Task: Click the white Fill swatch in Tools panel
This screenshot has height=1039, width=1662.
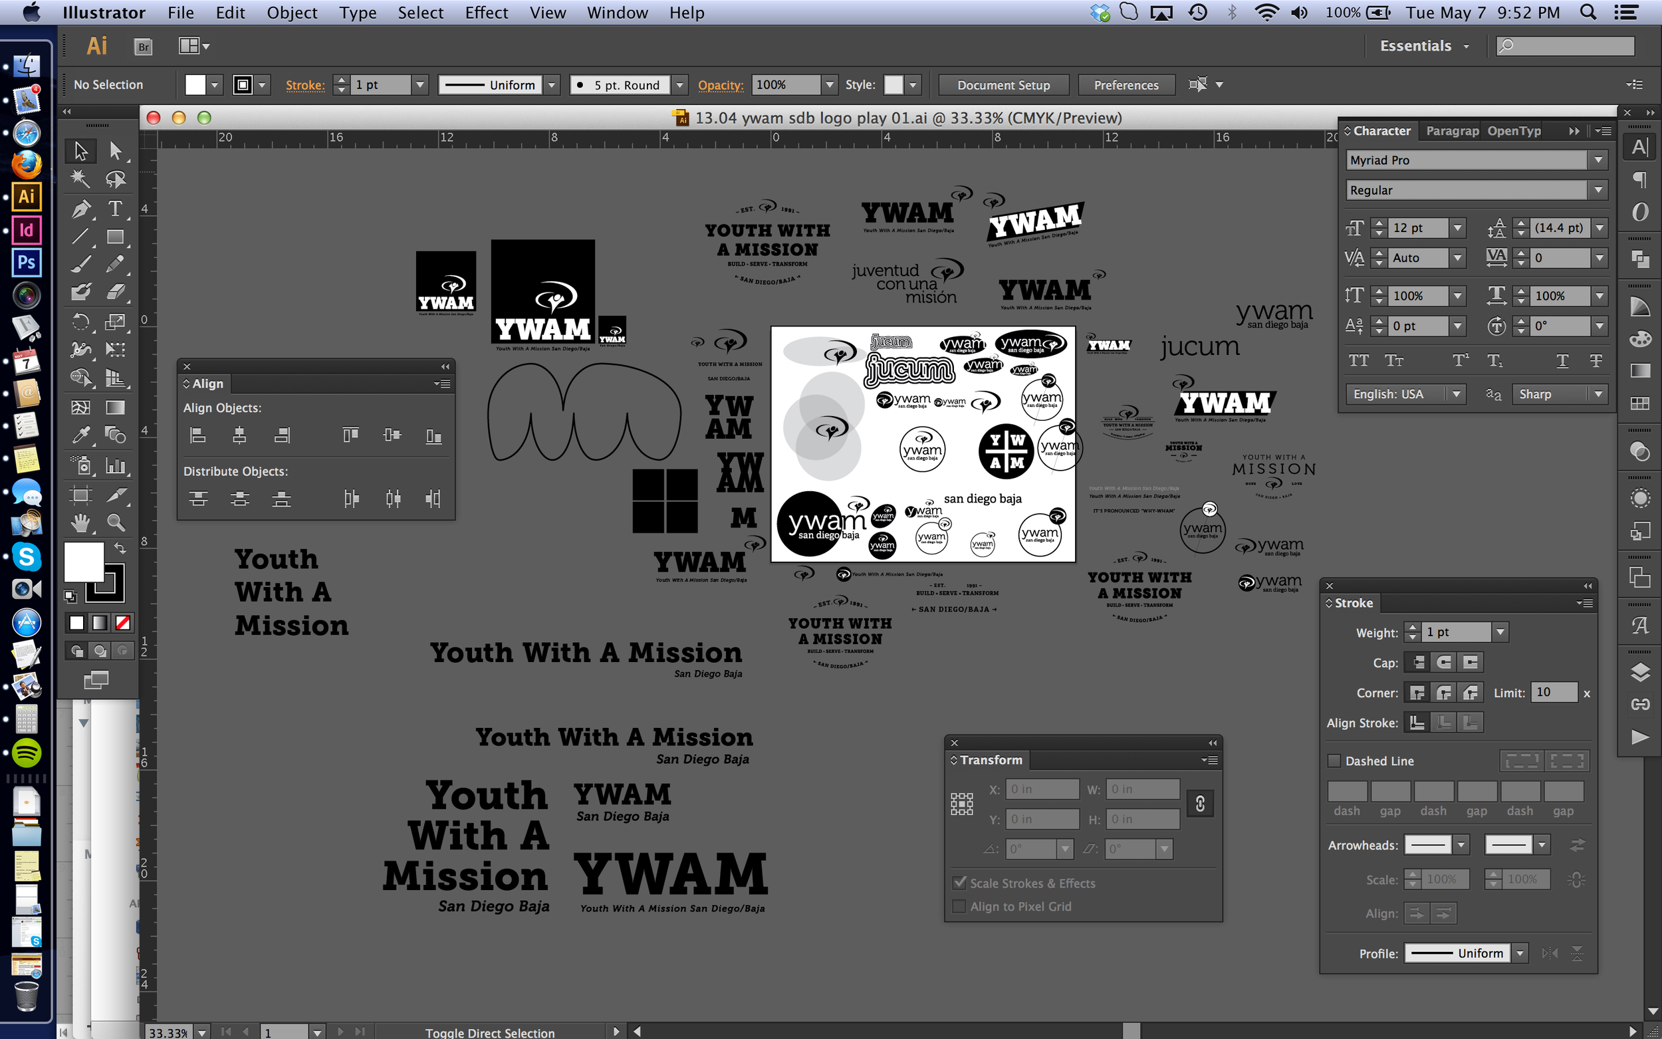Action: coord(83,562)
